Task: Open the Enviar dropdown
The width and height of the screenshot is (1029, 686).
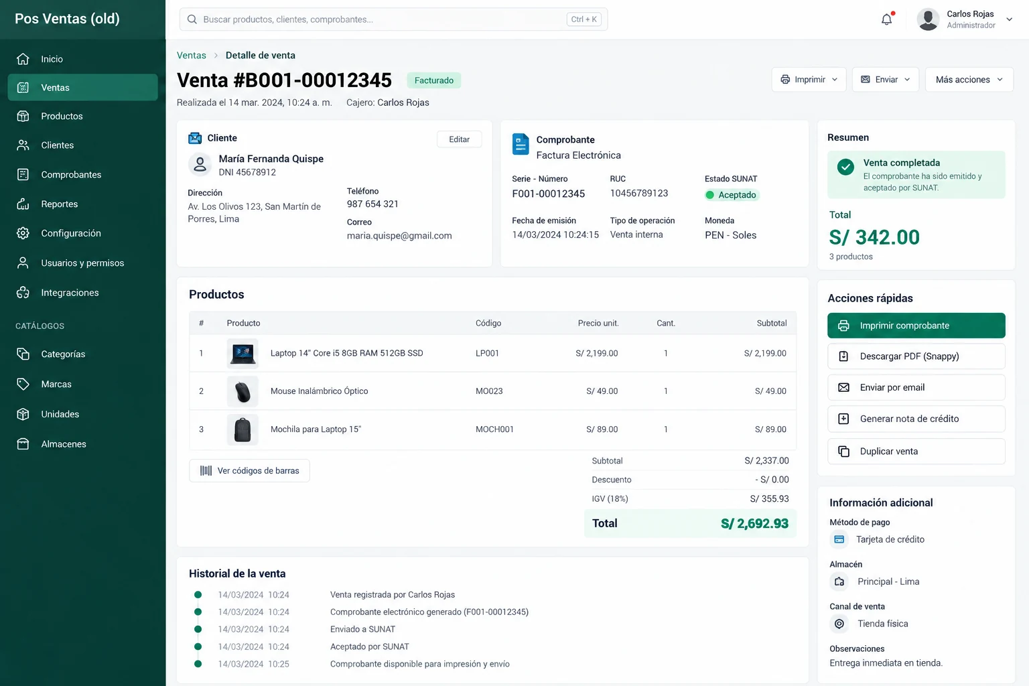Action: pos(885,80)
